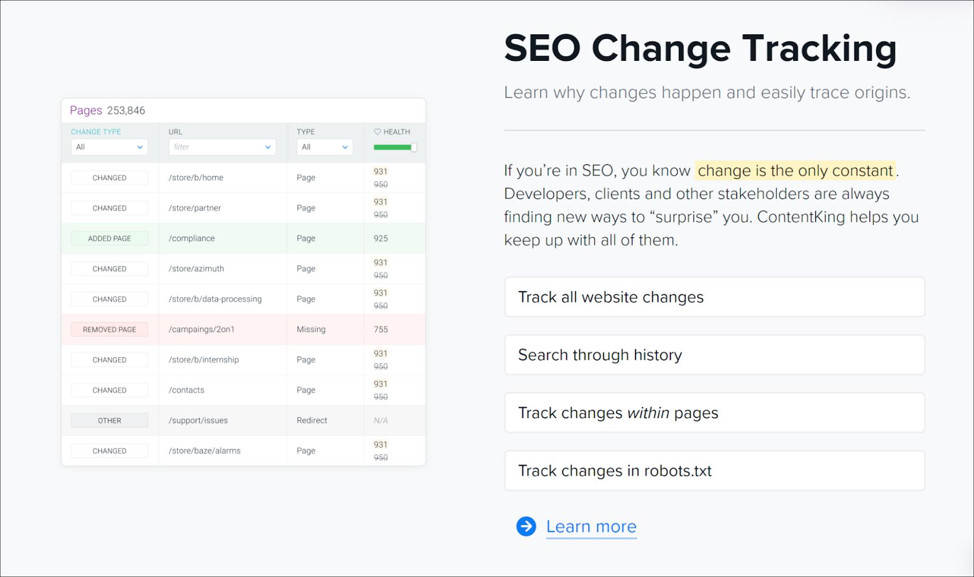Expand the URL filter chevron
This screenshot has width=974, height=577.
point(268,147)
